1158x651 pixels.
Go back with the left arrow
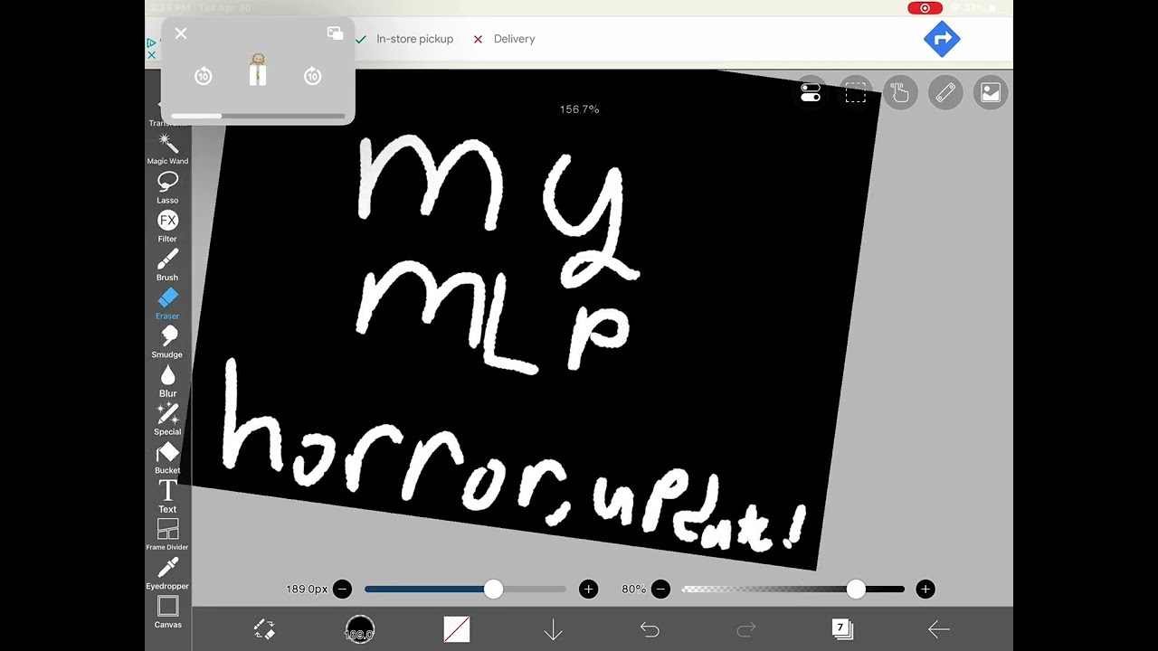tap(939, 629)
